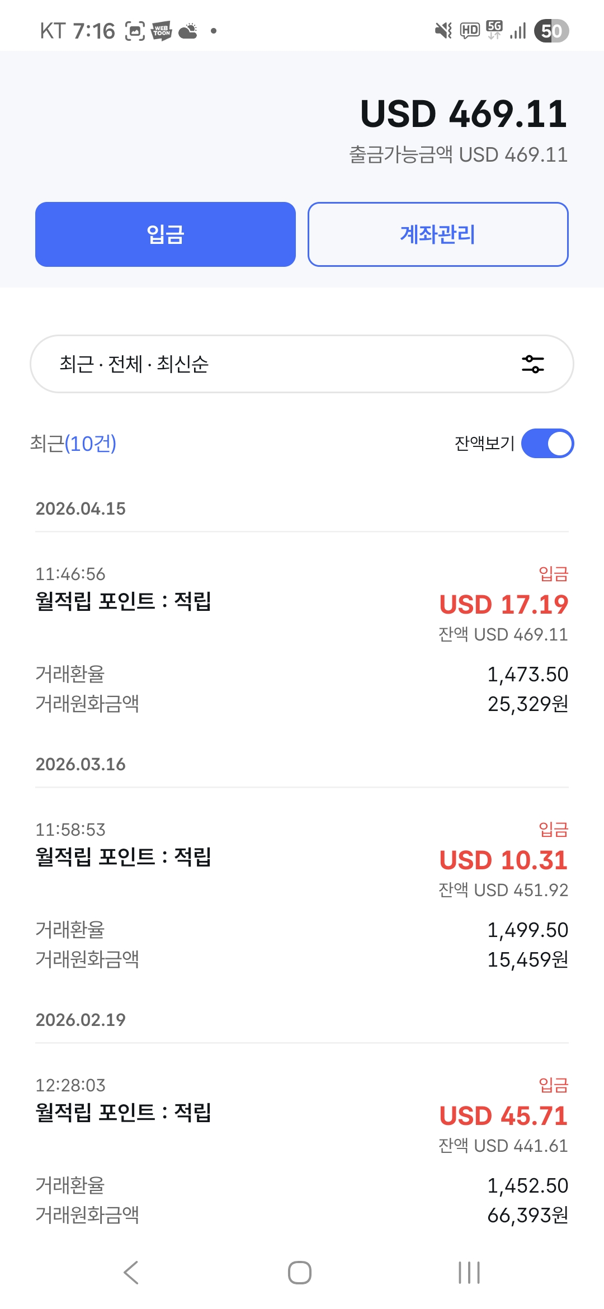Image resolution: width=604 pixels, height=1309 pixels.
Task: Tap the battery level indicator
Action: point(551,31)
